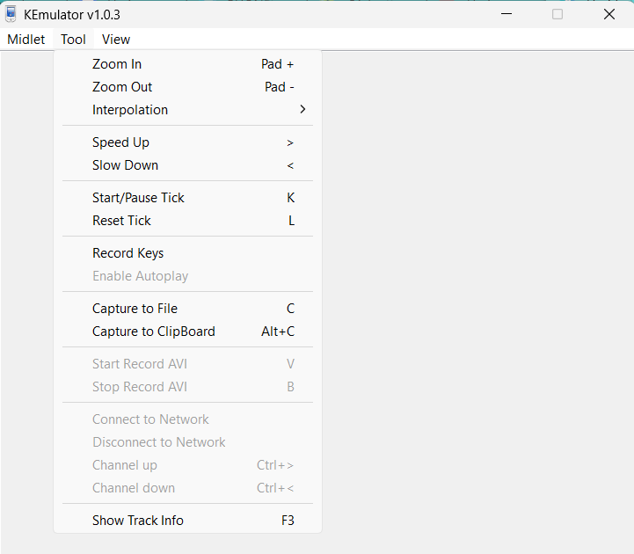
Task: Click the Interpolation submenu arrow
Action: (302, 110)
